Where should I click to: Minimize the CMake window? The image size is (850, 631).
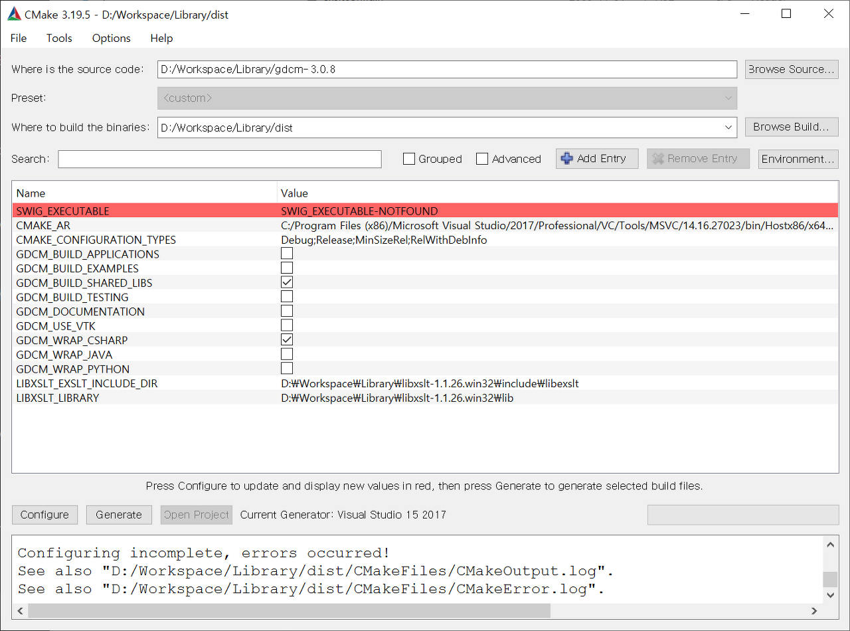coord(745,14)
